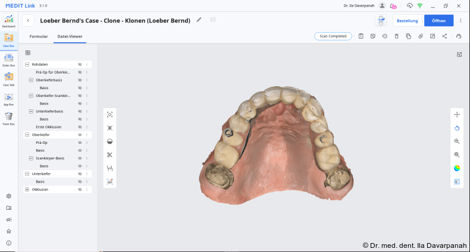Activate the rotate view tool
This screenshot has height=252, width=470.
pyautogui.click(x=457, y=128)
